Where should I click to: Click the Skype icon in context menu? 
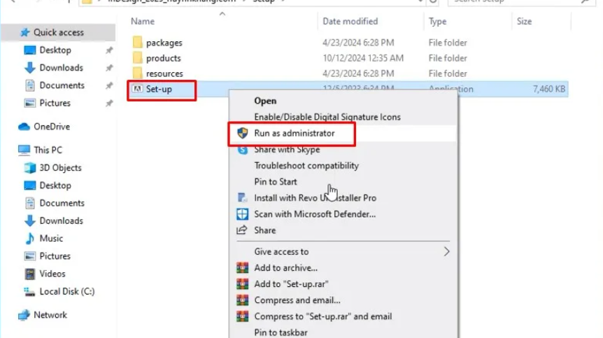(x=243, y=150)
